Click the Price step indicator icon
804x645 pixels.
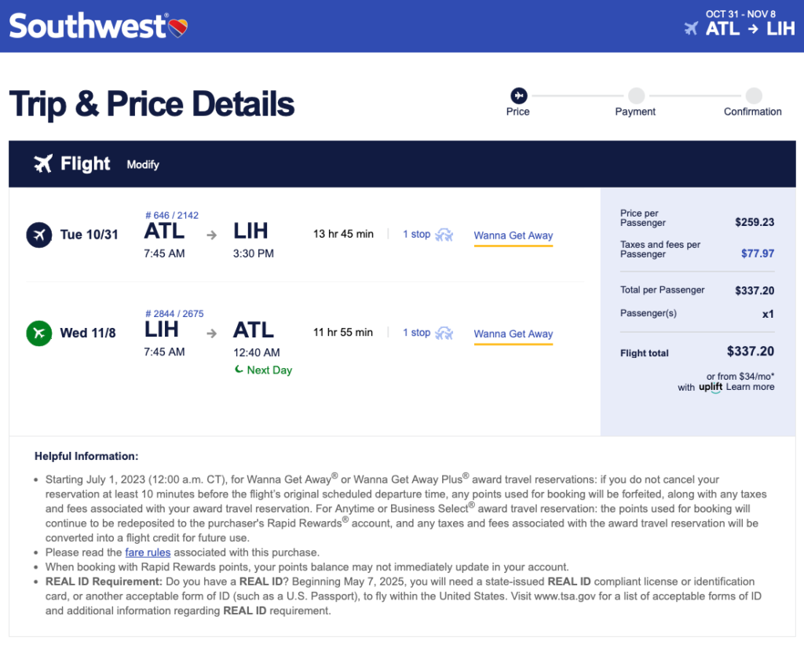tap(518, 96)
